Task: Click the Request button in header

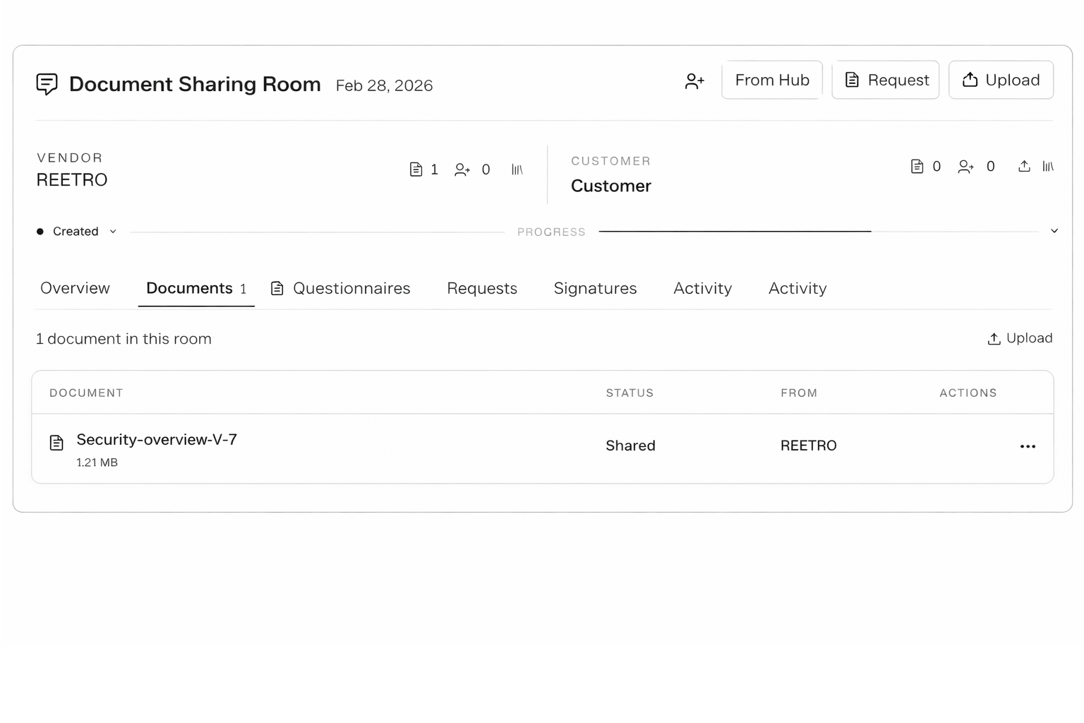Action: 886,80
